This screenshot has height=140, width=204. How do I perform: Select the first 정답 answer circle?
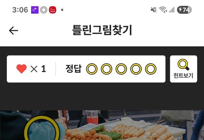[x=92, y=69]
